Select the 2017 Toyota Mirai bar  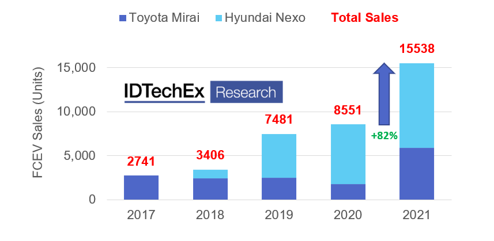point(141,188)
